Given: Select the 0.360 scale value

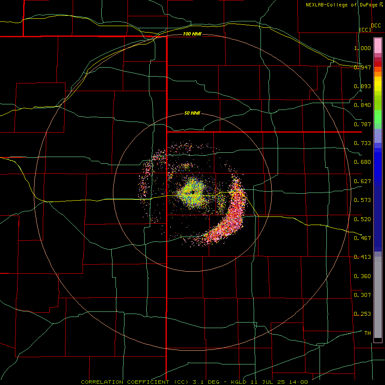Looking at the screenshot, I should coord(362,276).
